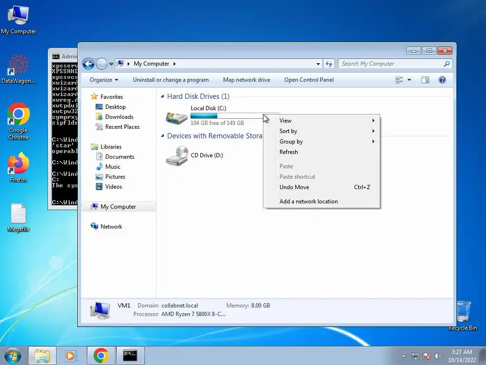
Task: Launch Google Chrome desktop shortcut
Action: click(19, 121)
